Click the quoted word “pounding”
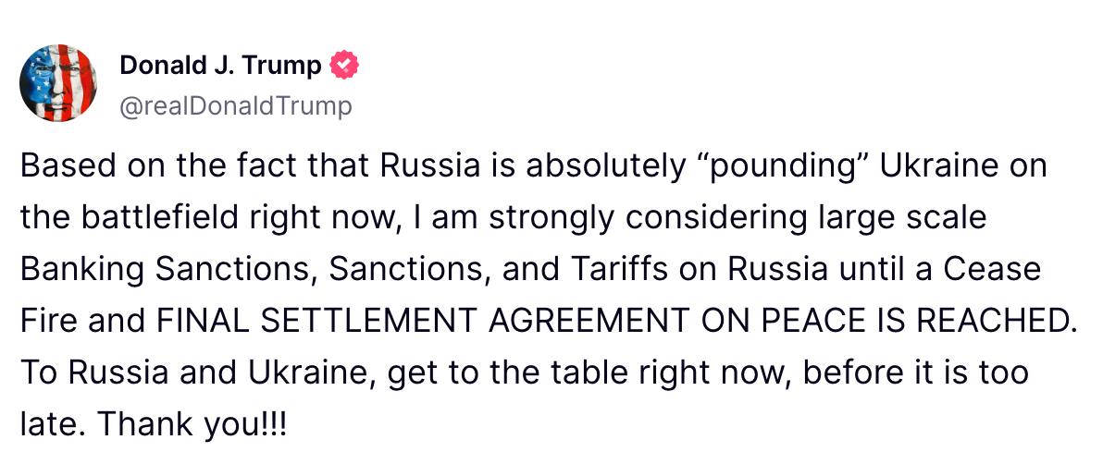The width and height of the screenshot is (1103, 464). [794, 167]
